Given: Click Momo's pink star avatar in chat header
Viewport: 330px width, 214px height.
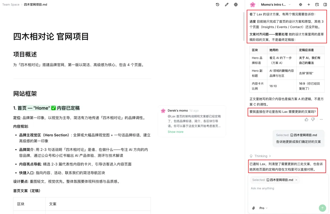Looking at the screenshot, I should (252, 5).
